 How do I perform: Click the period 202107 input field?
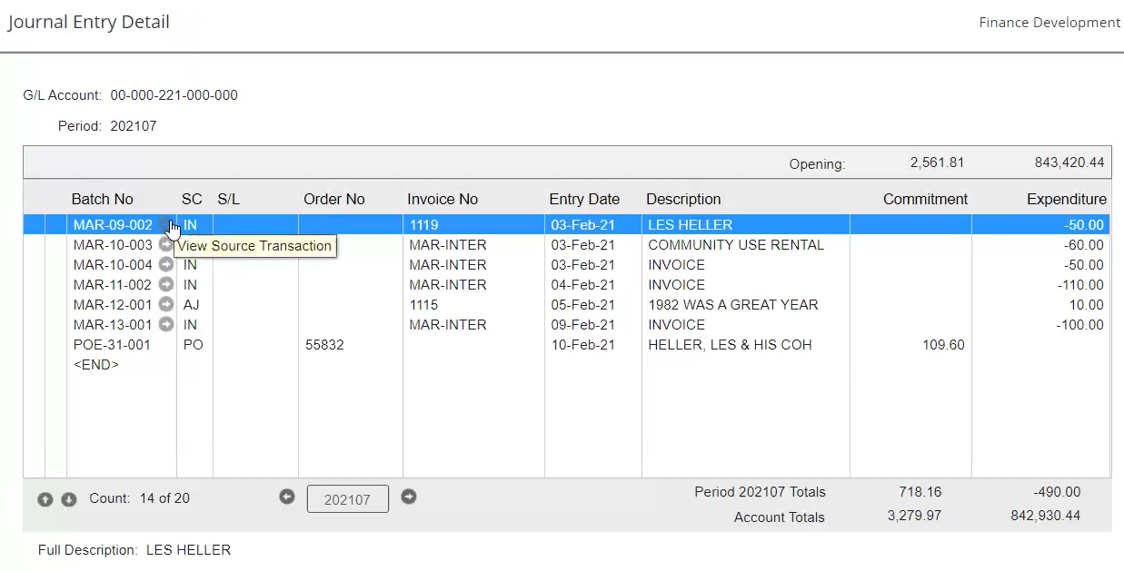[347, 499]
